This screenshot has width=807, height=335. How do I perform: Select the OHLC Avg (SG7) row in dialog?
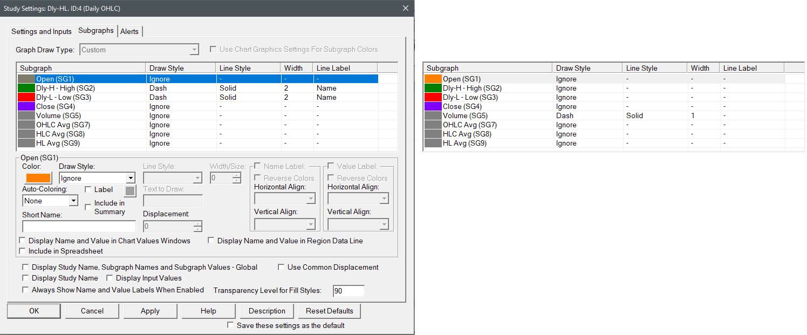tap(197, 125)
